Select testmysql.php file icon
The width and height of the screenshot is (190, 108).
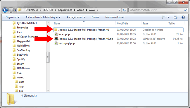pyautogui.click(x=56, y=43)
